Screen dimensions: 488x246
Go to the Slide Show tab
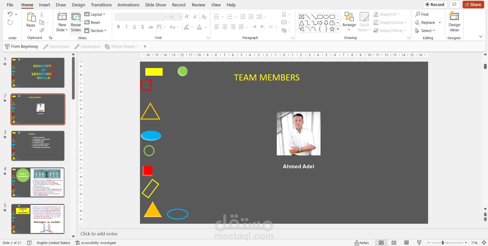point(155,5)
